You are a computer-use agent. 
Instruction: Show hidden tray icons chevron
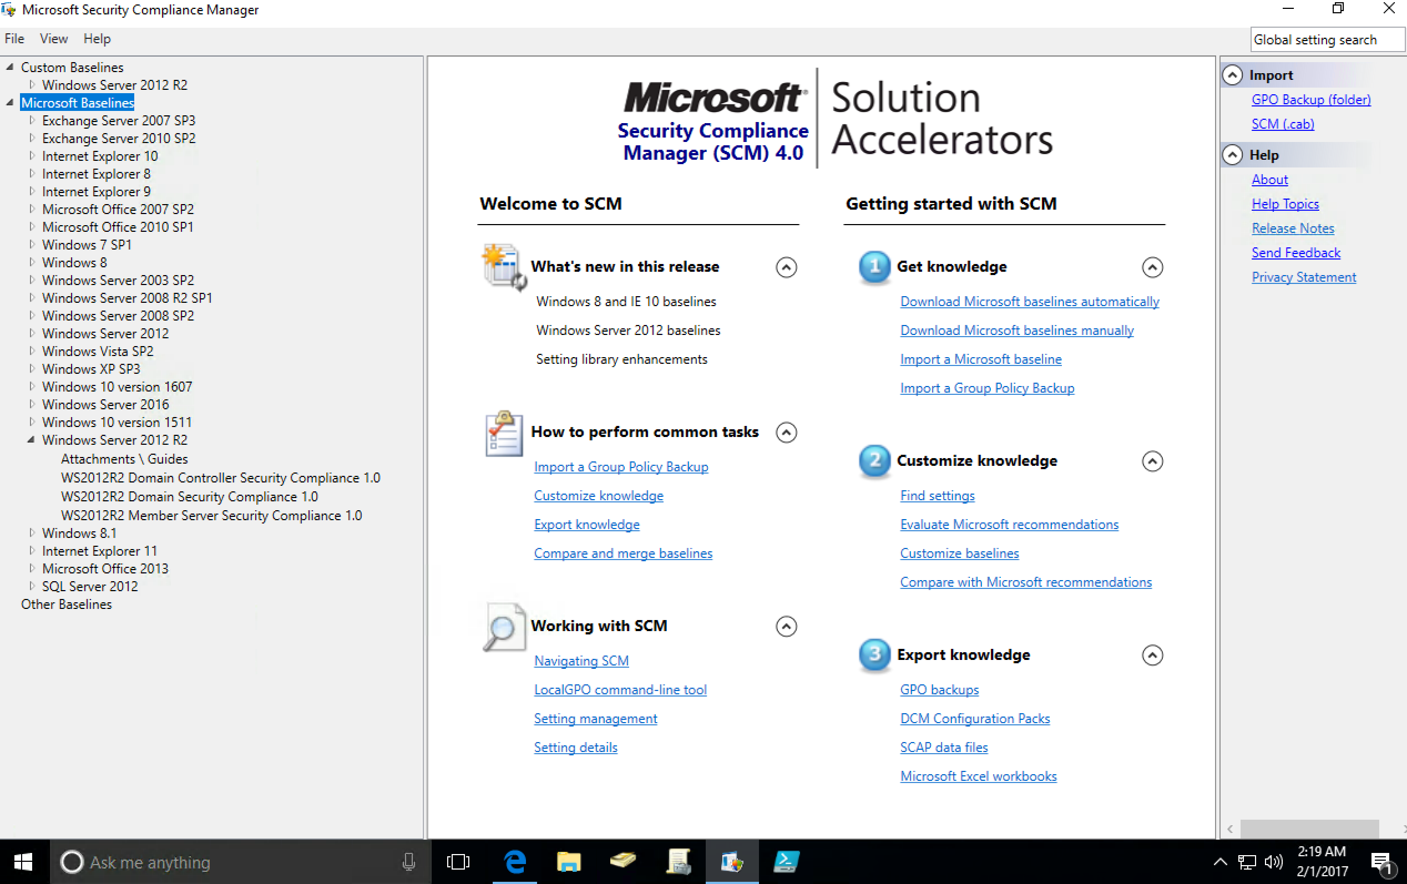(1220, 862)
